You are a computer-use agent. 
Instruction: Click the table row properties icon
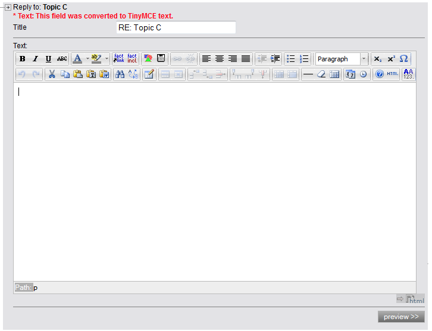coord(165,74)
